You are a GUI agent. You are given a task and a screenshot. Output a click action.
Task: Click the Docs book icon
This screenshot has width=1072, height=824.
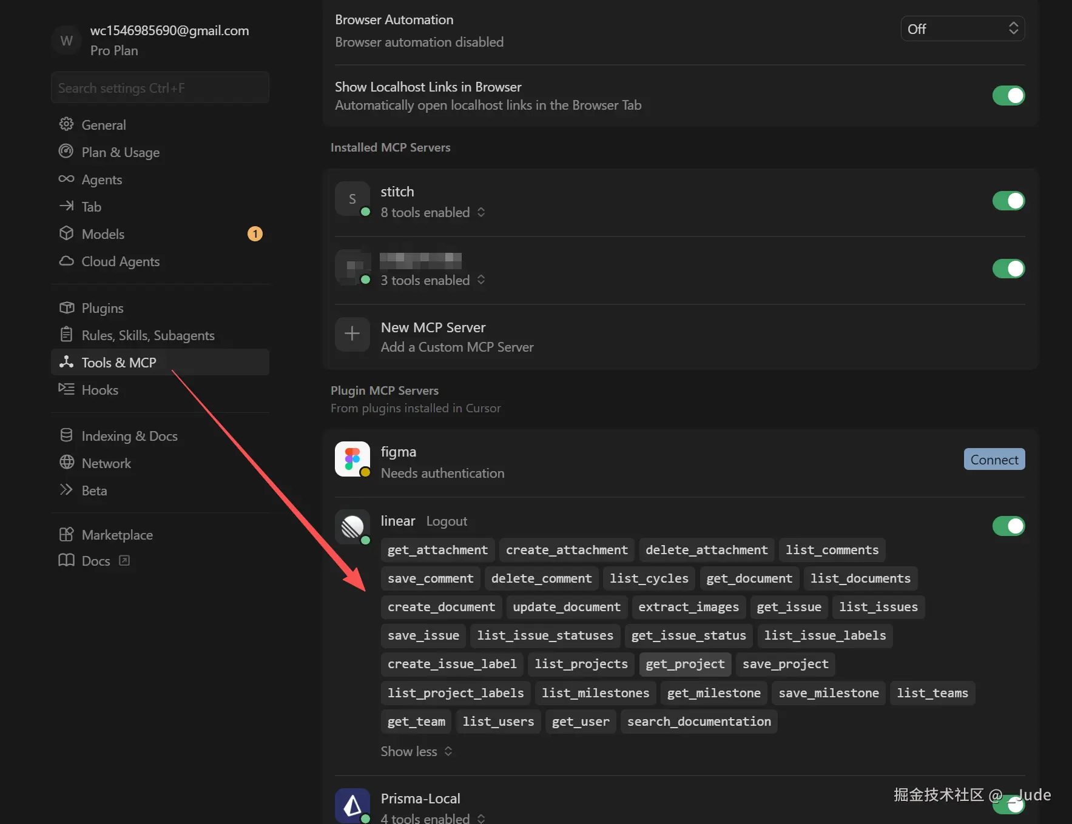pyautogui.click(x=66, y=560)
